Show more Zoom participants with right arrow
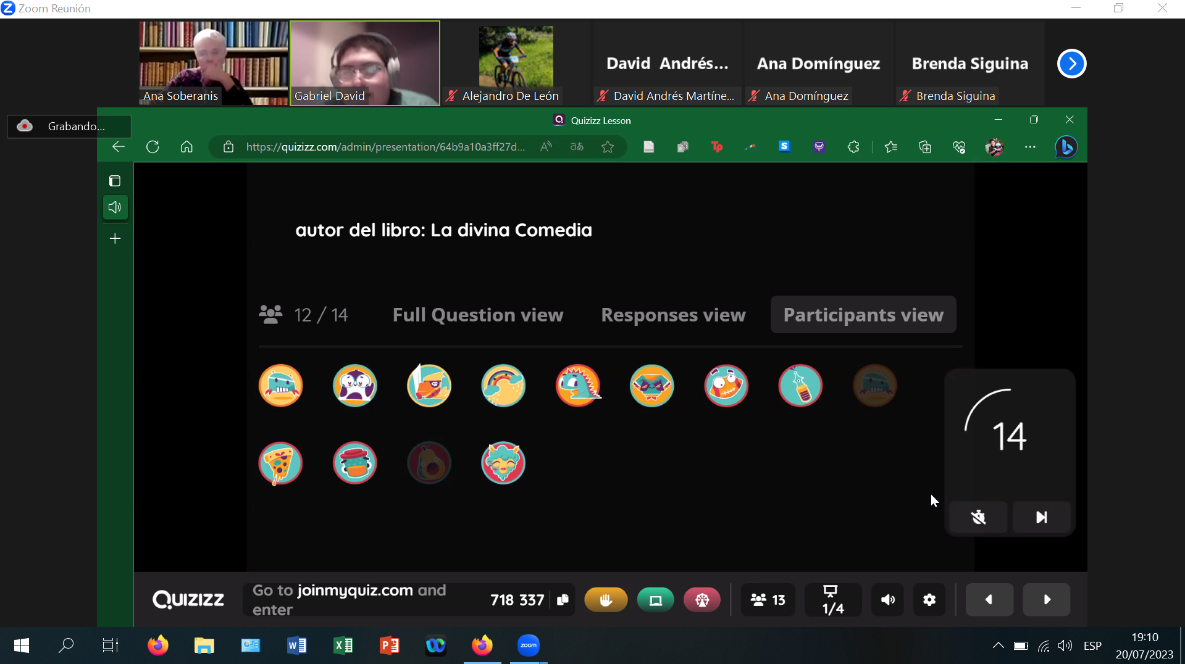This screenshot has width=1185, height=664. pyautogui.click(x=1071, y=64)
